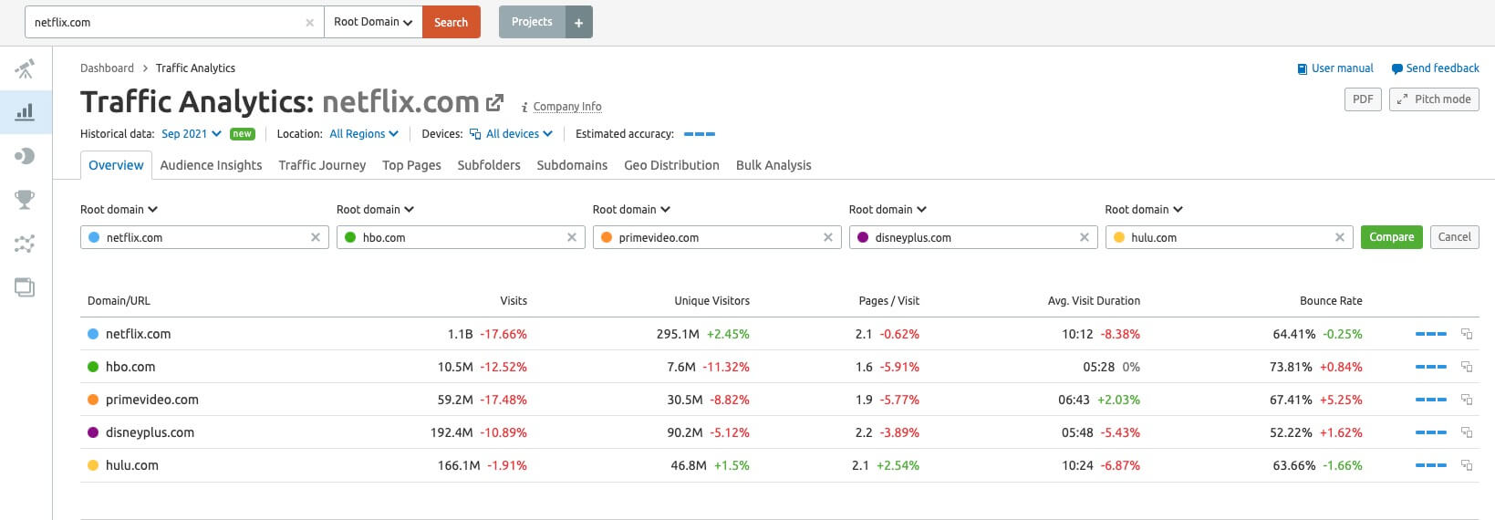This screenshot has width=1495, height=520.
Task: Click the green hbo.com color dot in field
Action: 350,237
